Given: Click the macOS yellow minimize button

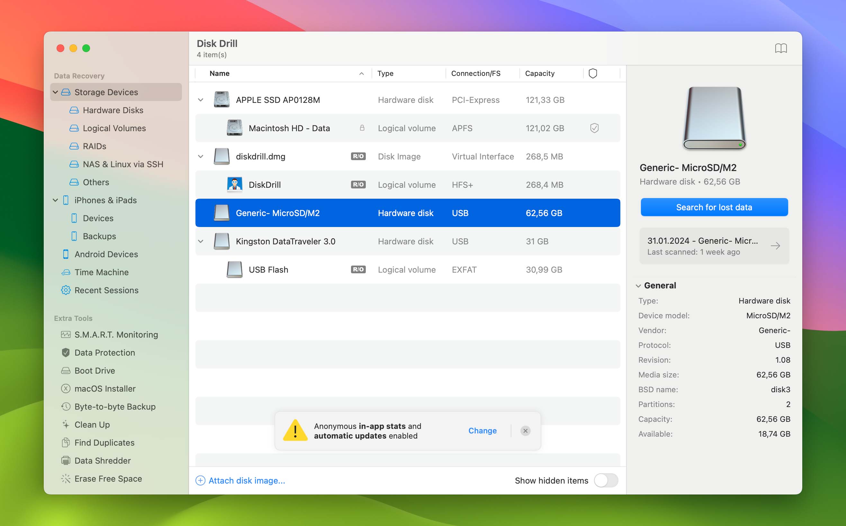Looking at the screenshot, I should (x=73, y=48).
